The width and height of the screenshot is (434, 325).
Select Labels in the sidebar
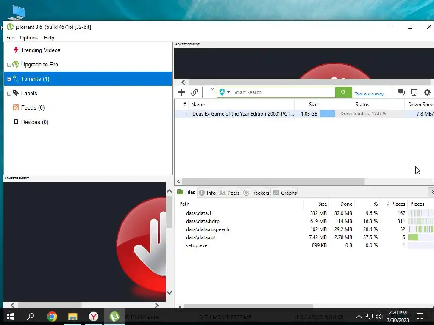tap(29, 93)
